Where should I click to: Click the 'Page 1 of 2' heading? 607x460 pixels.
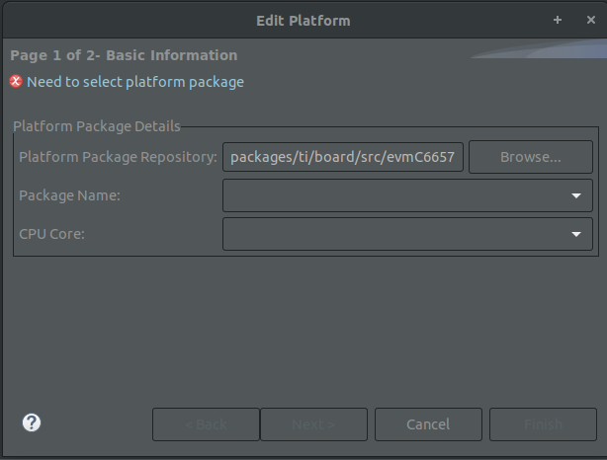click(124, 55)
